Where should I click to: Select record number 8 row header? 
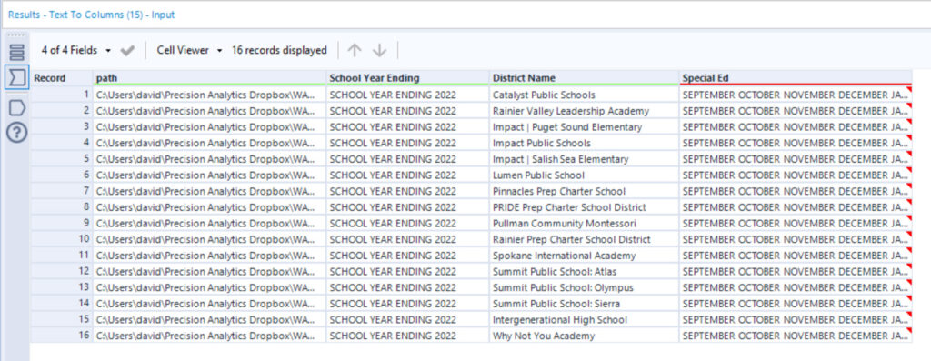[61, 207]
